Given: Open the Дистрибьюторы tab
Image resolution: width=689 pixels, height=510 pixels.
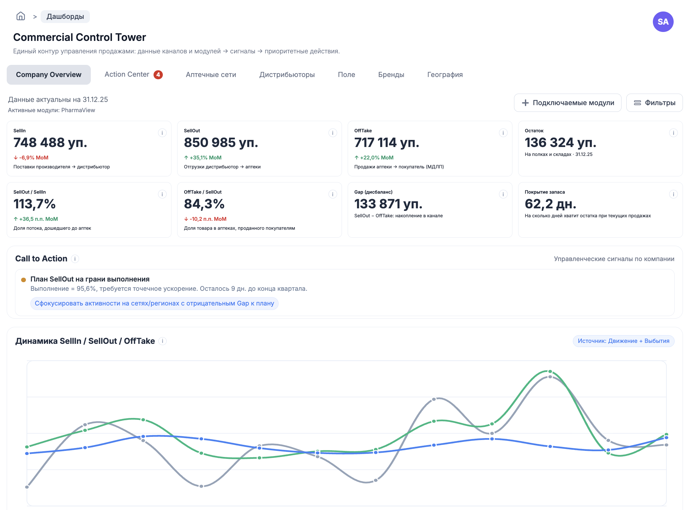Looking at the screenshot, I should point(287,75).
